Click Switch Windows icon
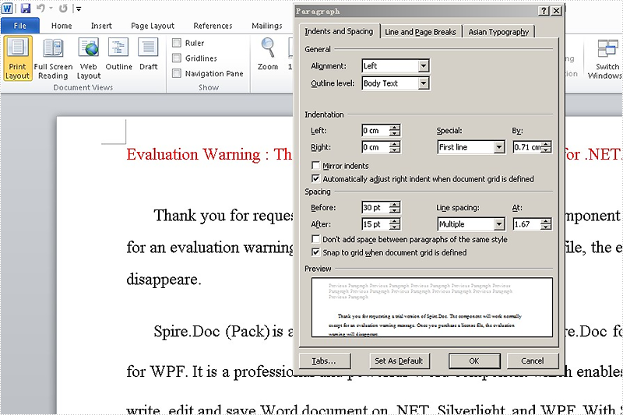Screen dimensions: 623x415 point(607,58)
